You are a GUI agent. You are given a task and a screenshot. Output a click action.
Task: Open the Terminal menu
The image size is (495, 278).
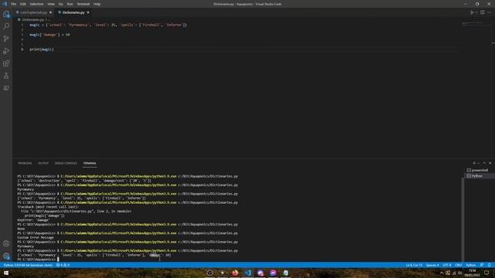pyautogui.click(x=84, y=4)
